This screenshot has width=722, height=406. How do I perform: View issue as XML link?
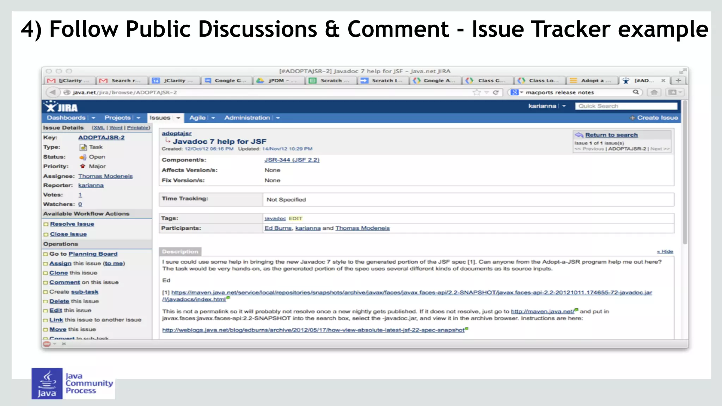click(x=99, y=128)
